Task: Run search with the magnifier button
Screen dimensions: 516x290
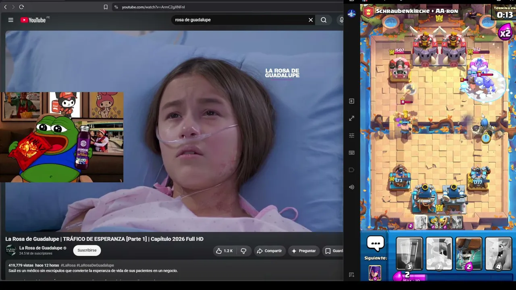Action: point(324,20)
